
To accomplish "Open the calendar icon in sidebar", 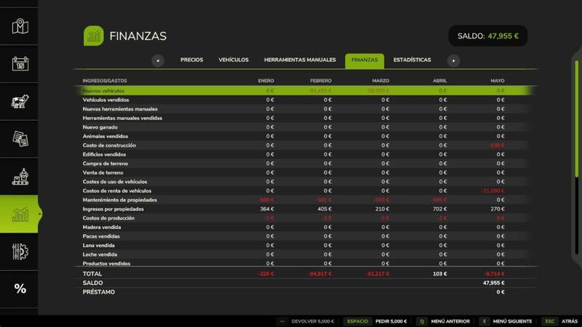I will click(20, 64).
